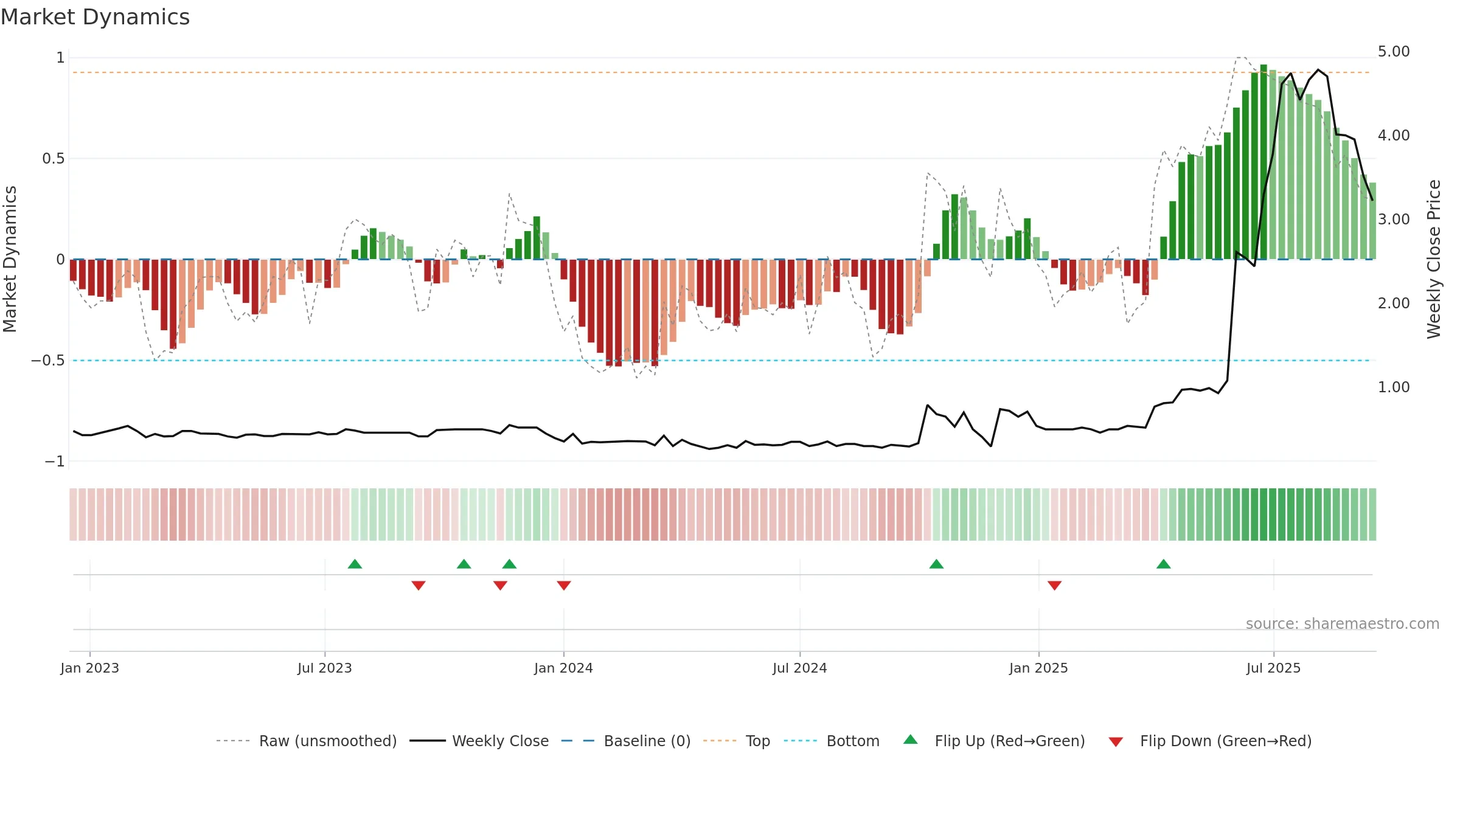Toggle the Baseline (0) legend entry

(626, 741)
